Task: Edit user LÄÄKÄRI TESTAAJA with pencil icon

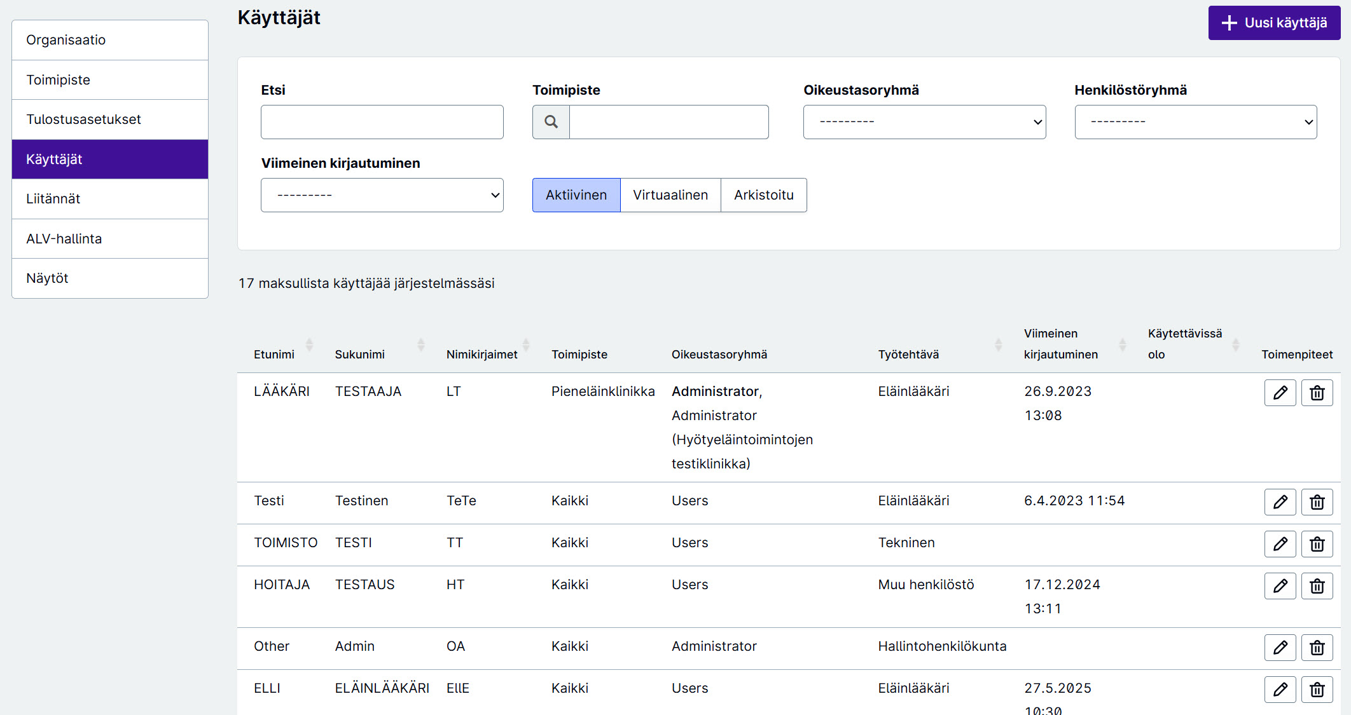Action: tap(1280, 393)
